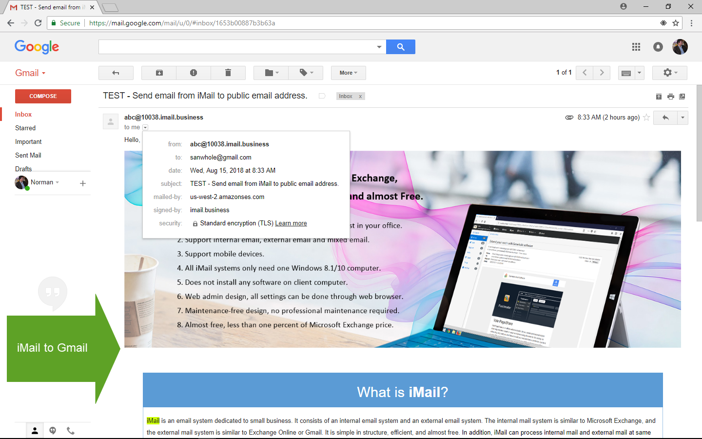Click the highlighted iMail word
702x439 pixels.
pyautogui.click(x=153, y=420)
